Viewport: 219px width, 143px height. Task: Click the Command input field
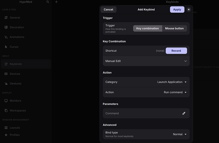point(146,113)
